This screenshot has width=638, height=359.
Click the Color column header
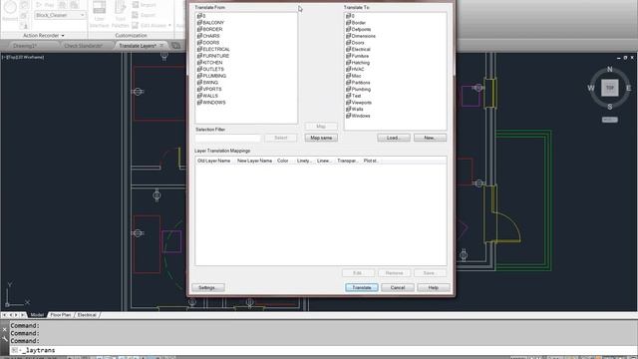click(x=283, y=161)
